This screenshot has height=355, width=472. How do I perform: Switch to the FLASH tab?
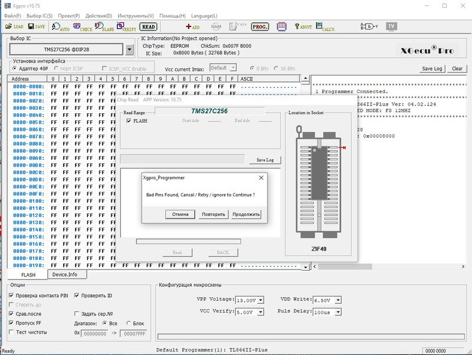28,275
